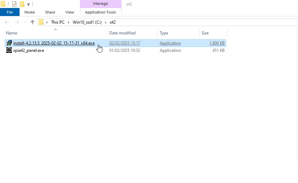298x183 pixels.
Task: Click the 451 KB size cell
Action: point(218,50)
